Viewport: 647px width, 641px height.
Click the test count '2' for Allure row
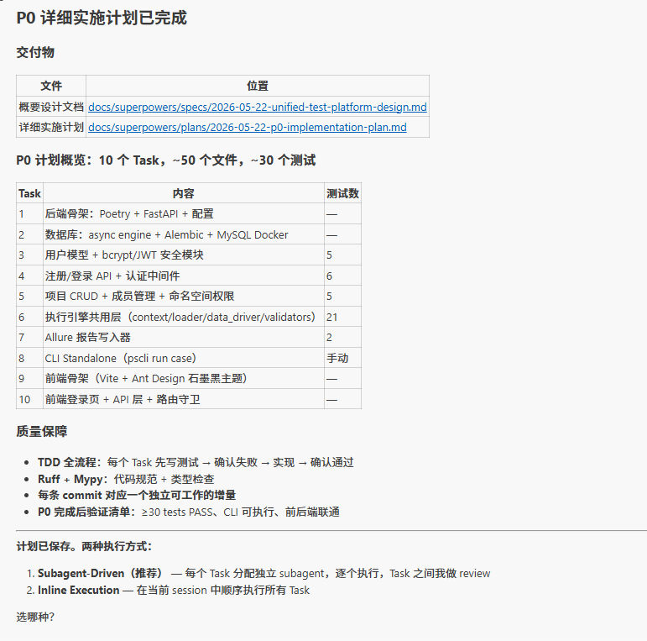coord(342,338)
